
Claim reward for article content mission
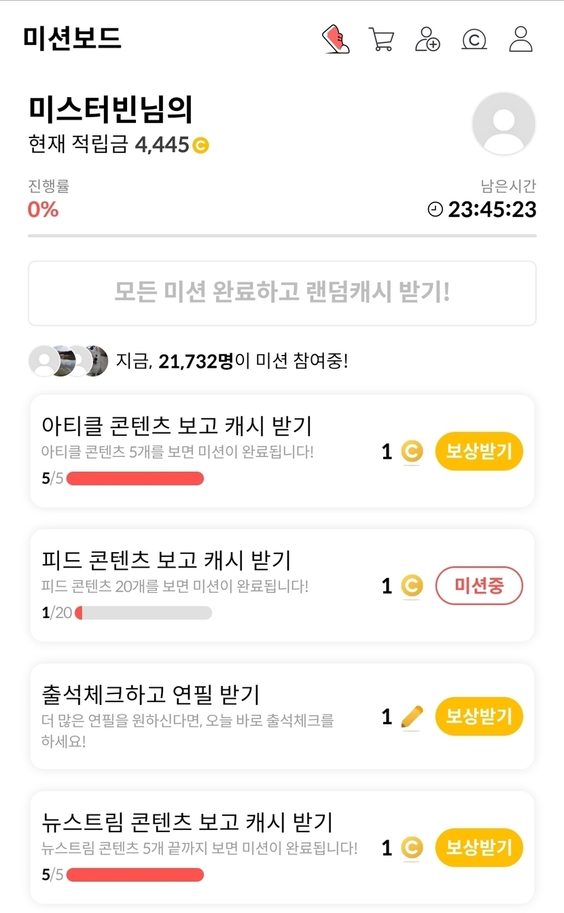point(479,451)
